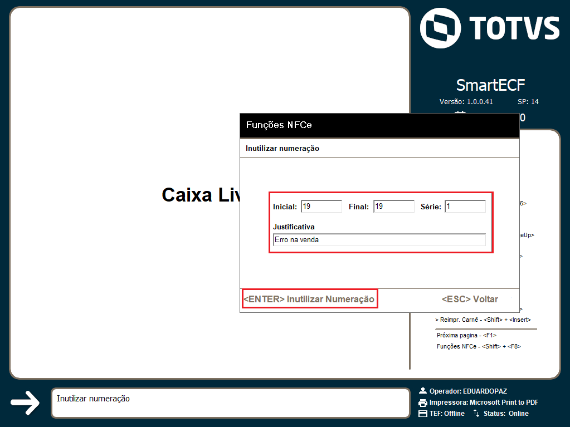Click the printer icon next to Impressora
Image resolution: width=570 pixels, height=427 pixels.
click(422, 403)
